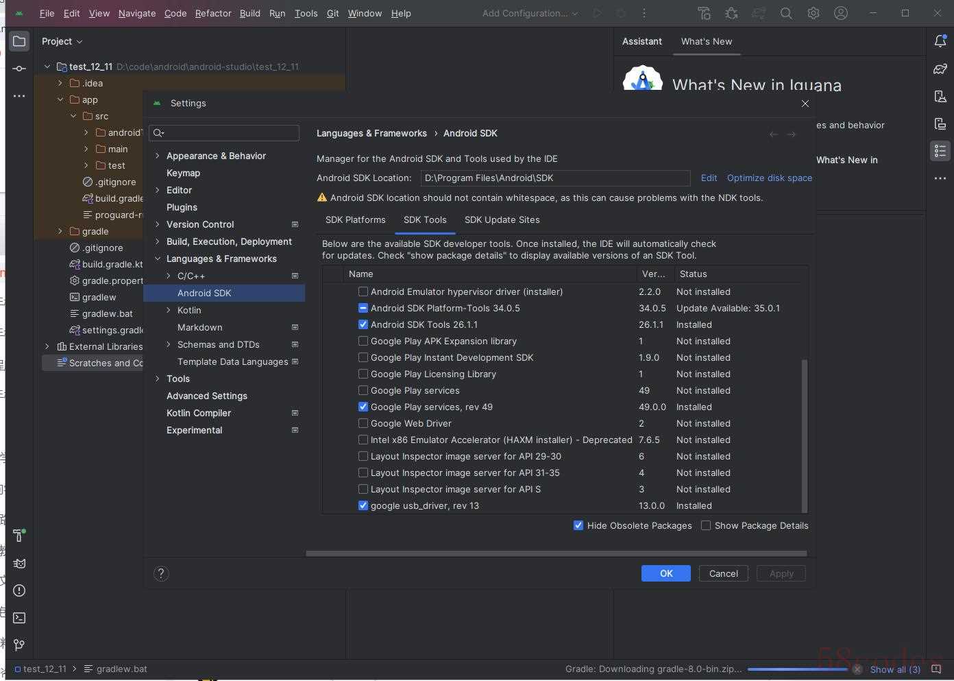The width and height of the screenshot is (954, 681).
Task: Check Google Play APK Expansion library
Action: [363, 341]
